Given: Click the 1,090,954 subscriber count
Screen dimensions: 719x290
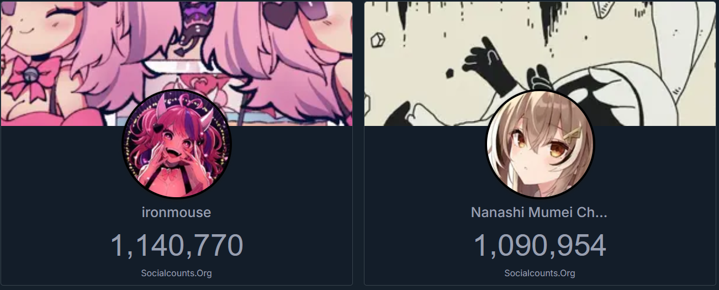Looking at the screenshot, I should pyautogui.click(x=540, y=245).
